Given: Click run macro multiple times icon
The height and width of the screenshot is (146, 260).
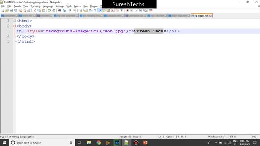Looking at the screenshot, I should 141,11.
